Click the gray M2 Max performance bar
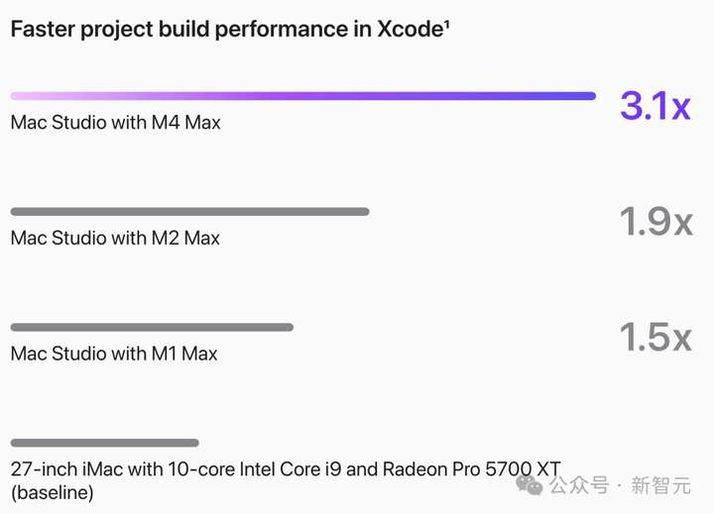 (189, 211)
